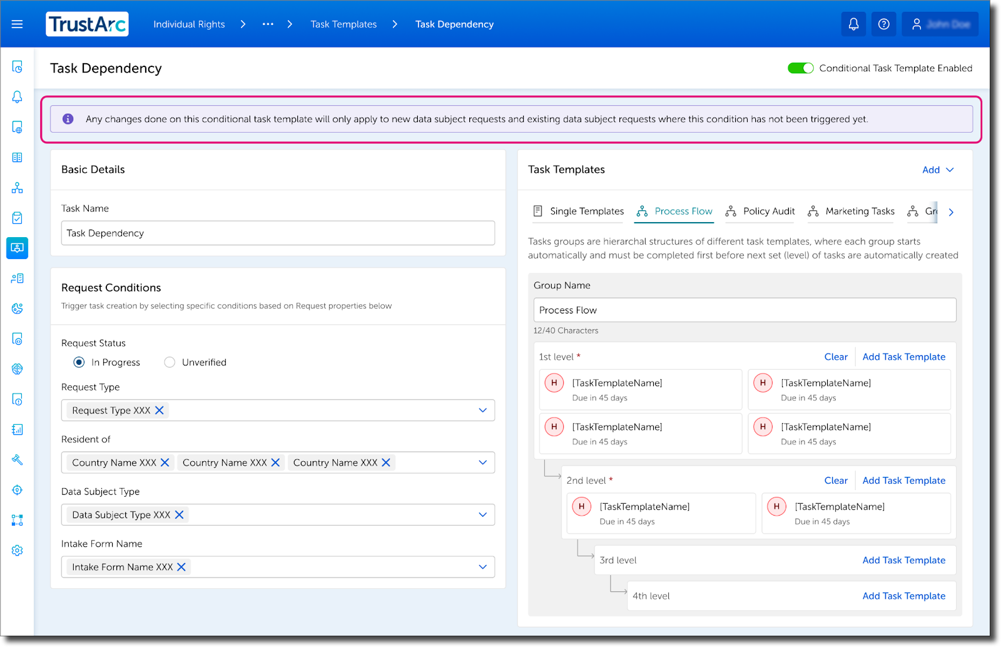1001x647 pixels.
Task: Click the hamburger menu icon top left
Action: pos(17,24)
